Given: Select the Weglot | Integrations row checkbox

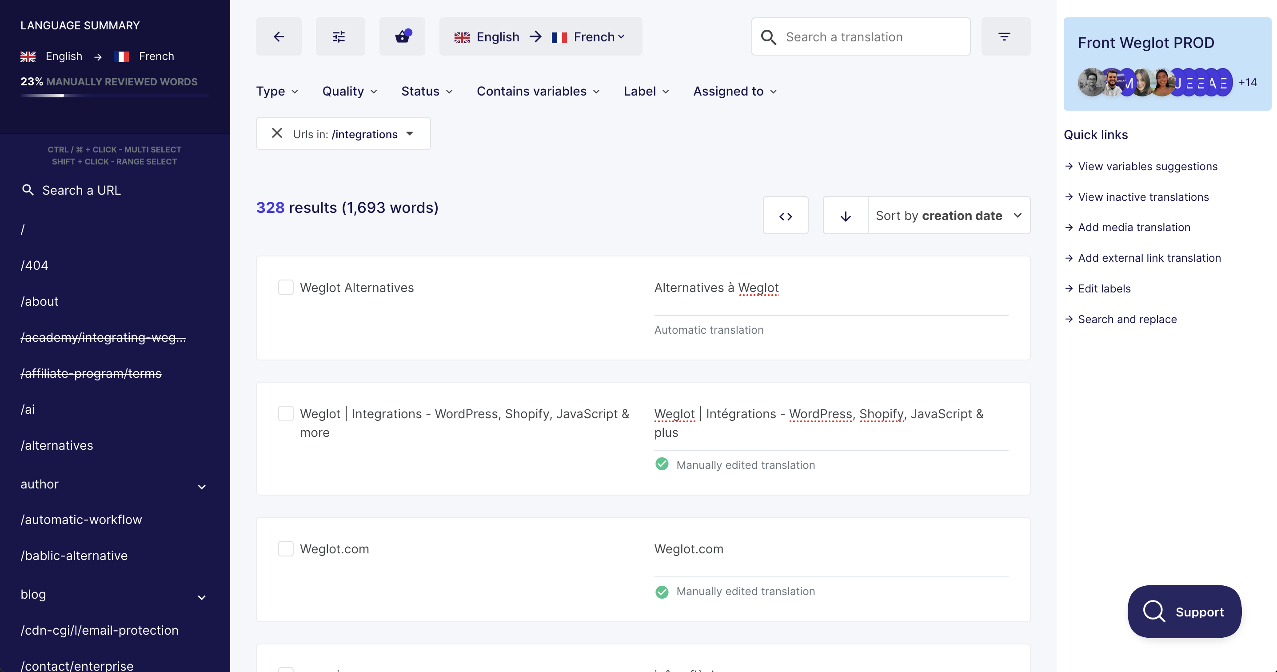Looking at the screenshot, I should pos(286,414).
